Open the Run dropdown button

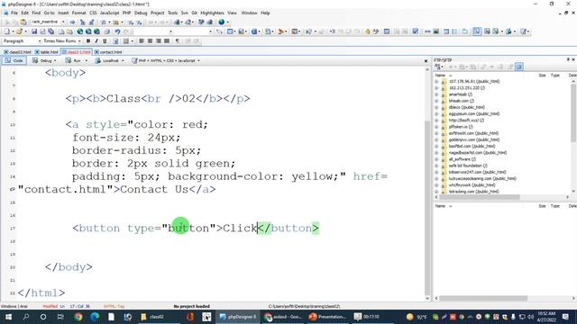tap(77, 60)
